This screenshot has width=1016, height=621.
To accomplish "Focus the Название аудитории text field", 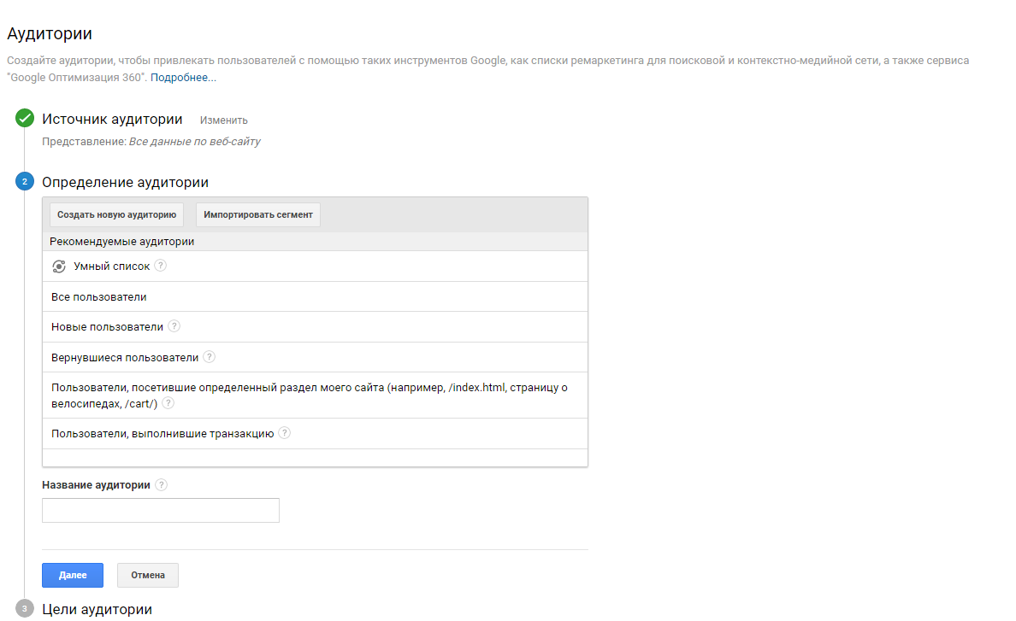I will tap(161, 511).
